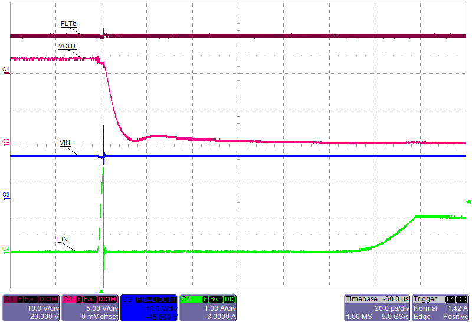This screenshot has height=322, width=472.
Task: Click the 1.42 A trigger level value
Action: [x=458, y=308]
